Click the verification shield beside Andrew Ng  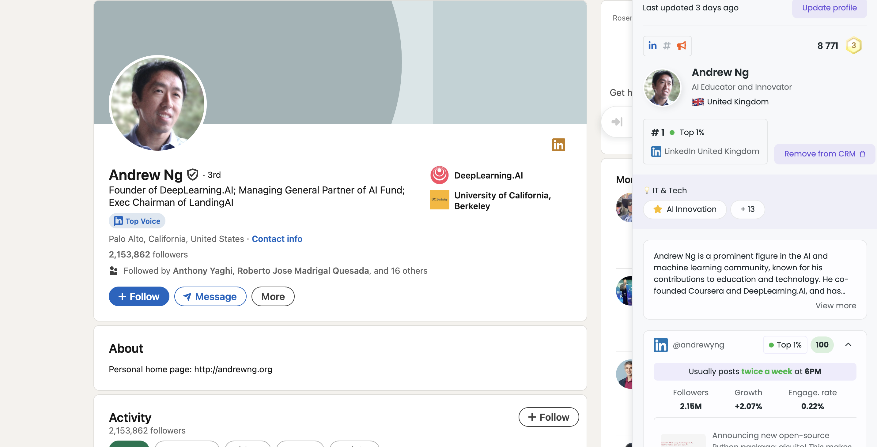193,175
